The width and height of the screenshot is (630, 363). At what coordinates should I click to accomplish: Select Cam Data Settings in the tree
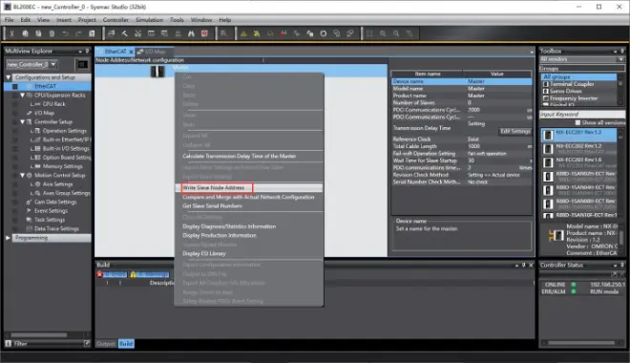(x=55, y=202)
